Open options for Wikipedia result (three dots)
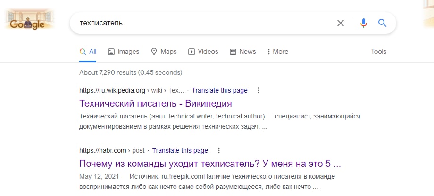 point(258,90)
